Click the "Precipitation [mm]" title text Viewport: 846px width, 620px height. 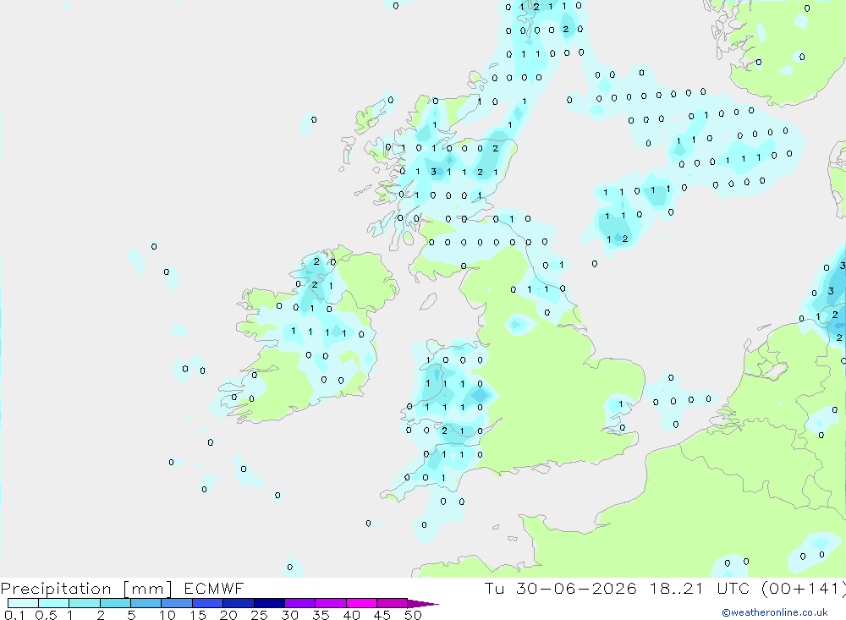tap(86, 589)
